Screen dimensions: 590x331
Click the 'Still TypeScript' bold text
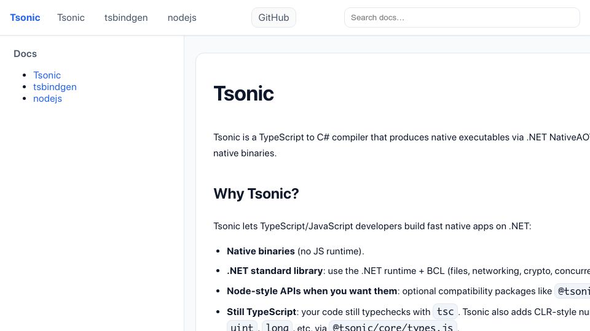(262, 312)
